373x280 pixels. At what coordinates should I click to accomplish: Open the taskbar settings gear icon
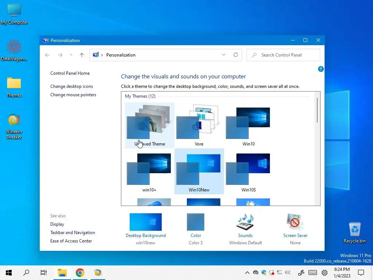[x=325, y=273]
